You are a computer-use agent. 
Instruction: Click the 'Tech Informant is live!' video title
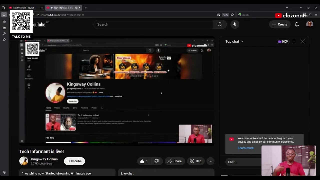click(x=41, y=151)
